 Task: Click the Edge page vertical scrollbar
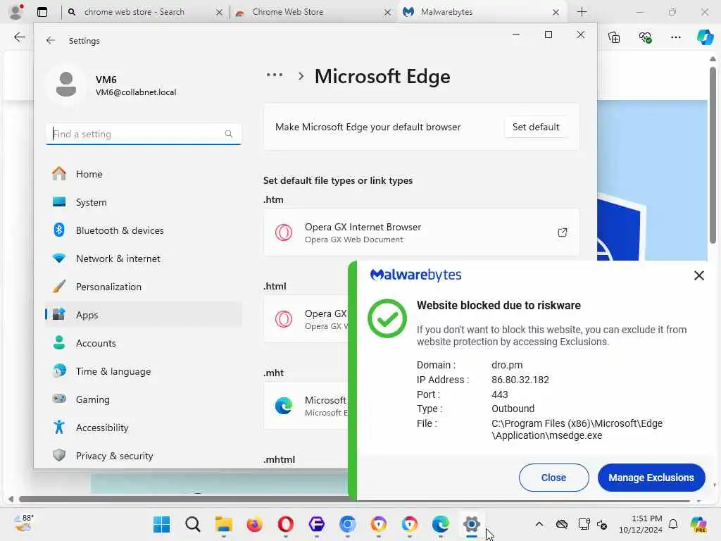[713, 154]
